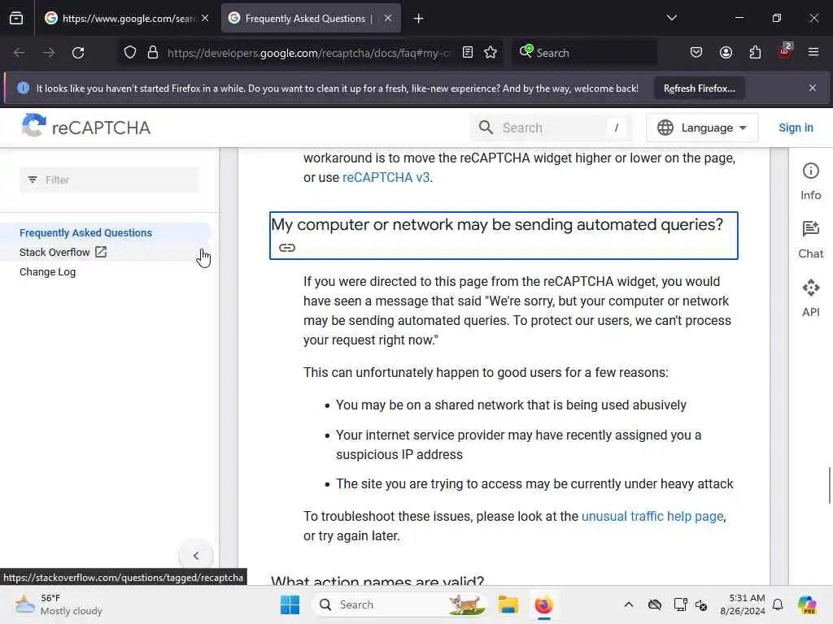
Task: Click the reCAPTCHA logo
Action: (x=85, y=127)
